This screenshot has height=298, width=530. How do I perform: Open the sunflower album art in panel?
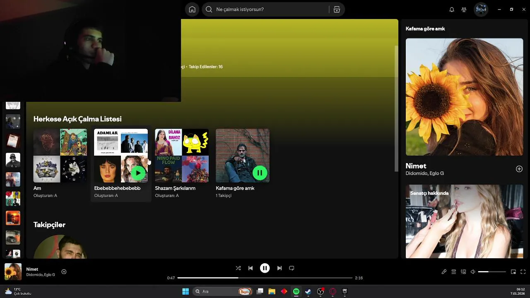click(464, 97)
